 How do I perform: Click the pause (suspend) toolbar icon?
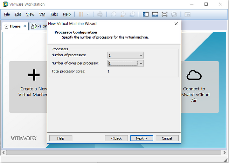point(81,14)
